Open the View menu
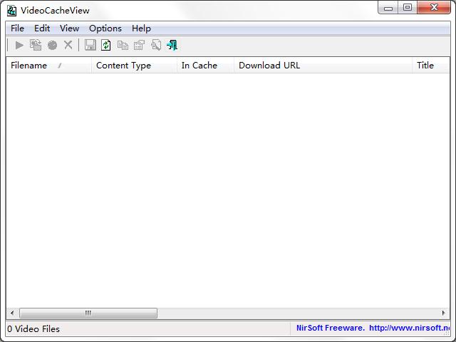The width and height of the screenshot is (456, 342). pos(70,28)
